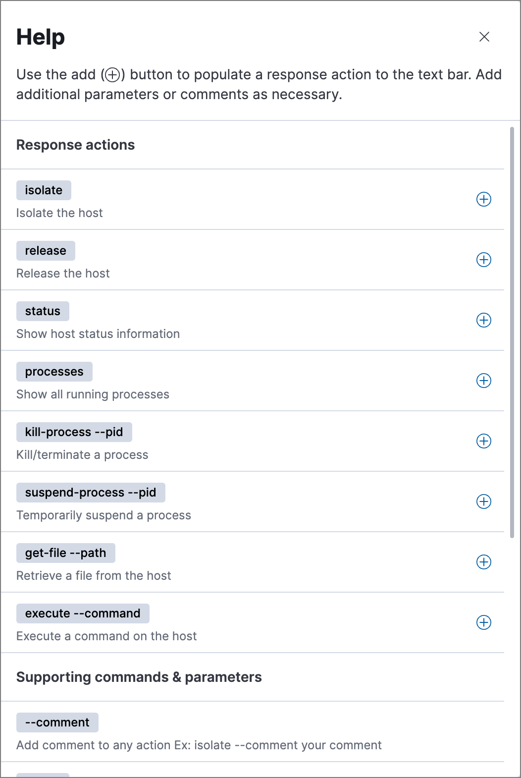Image resolution: width=521 pixels, height=778 pixels.
Task: Select the execute --command badge
Action: (83, 613)
